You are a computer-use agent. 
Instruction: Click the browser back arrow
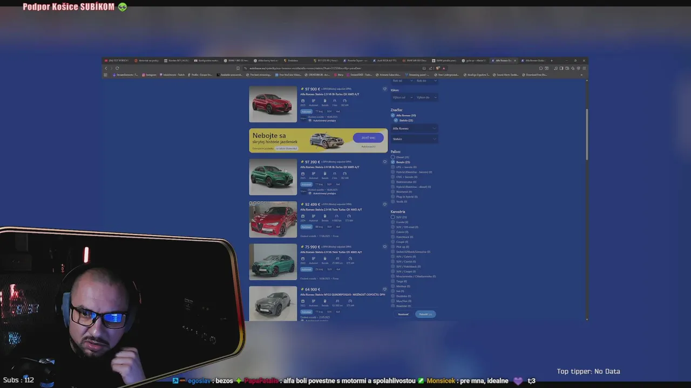[106, 68]
